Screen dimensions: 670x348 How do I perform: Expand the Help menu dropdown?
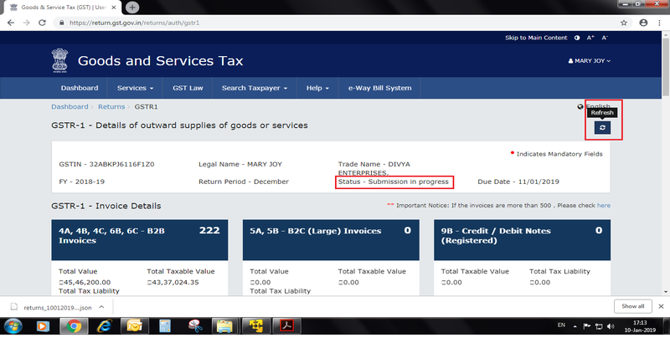click(317, 88)
